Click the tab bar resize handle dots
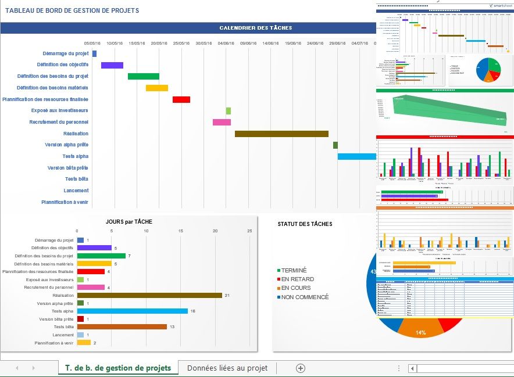 pos(398,368)
